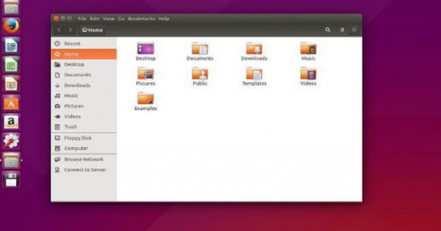Click the Home breadcrumb button
Image resolution: width=441 pixels, height=231 pixels.
coord(92,30)
